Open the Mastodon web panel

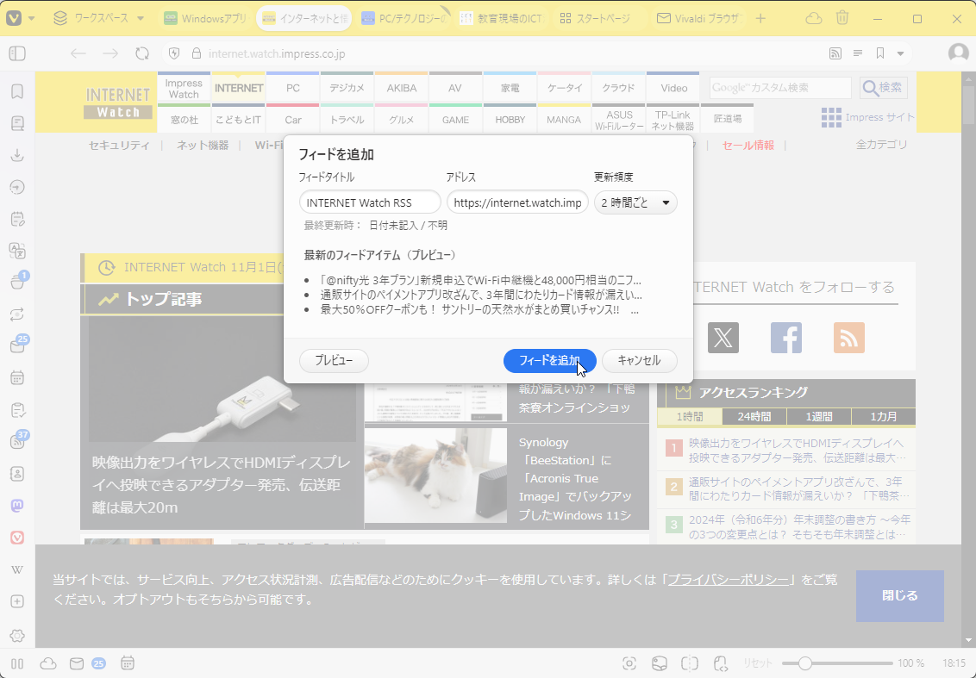[16, 506]
